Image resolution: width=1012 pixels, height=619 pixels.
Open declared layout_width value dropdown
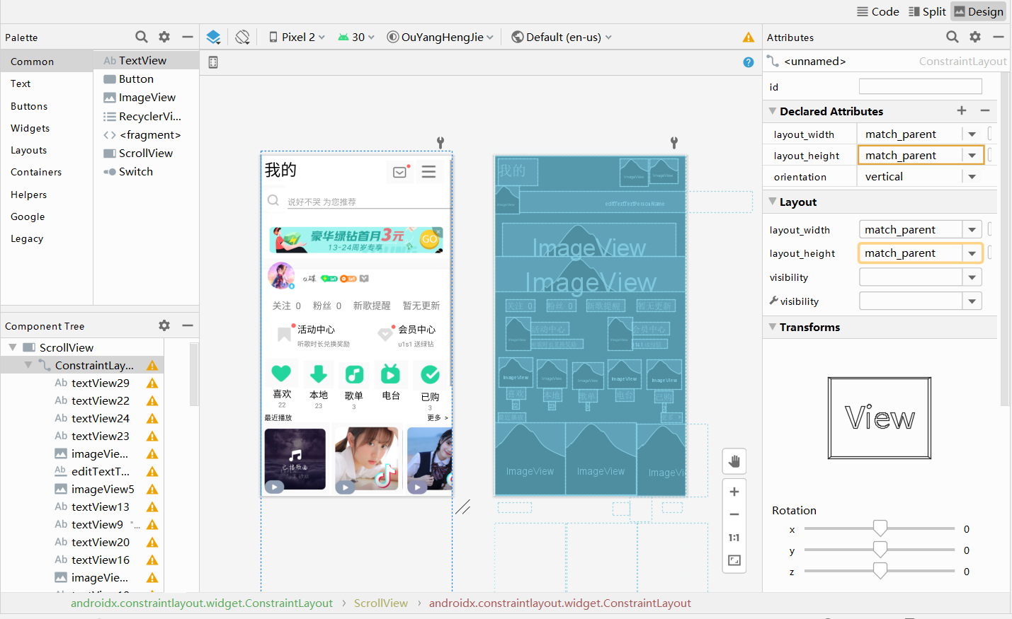(972, 134)
